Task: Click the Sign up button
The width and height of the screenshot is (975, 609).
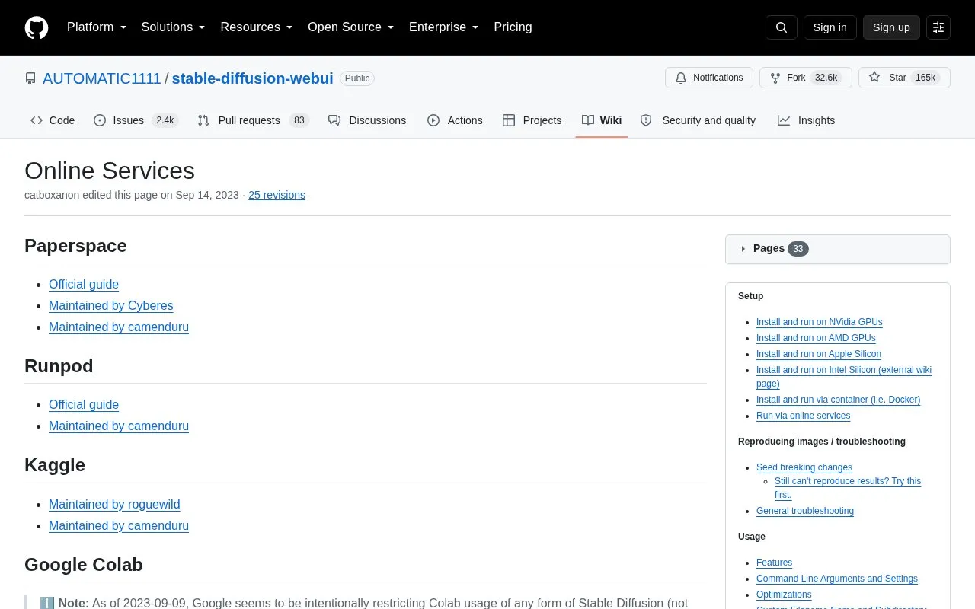Action: (891, 27)
